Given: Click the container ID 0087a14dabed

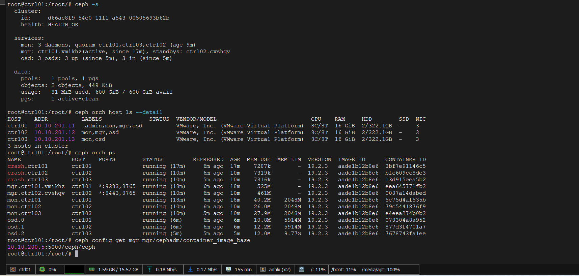Looking at the screenshot, I should [x=406, y=193].
